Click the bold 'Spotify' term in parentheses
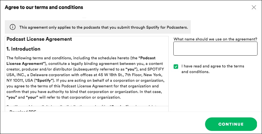 point(41,81)
